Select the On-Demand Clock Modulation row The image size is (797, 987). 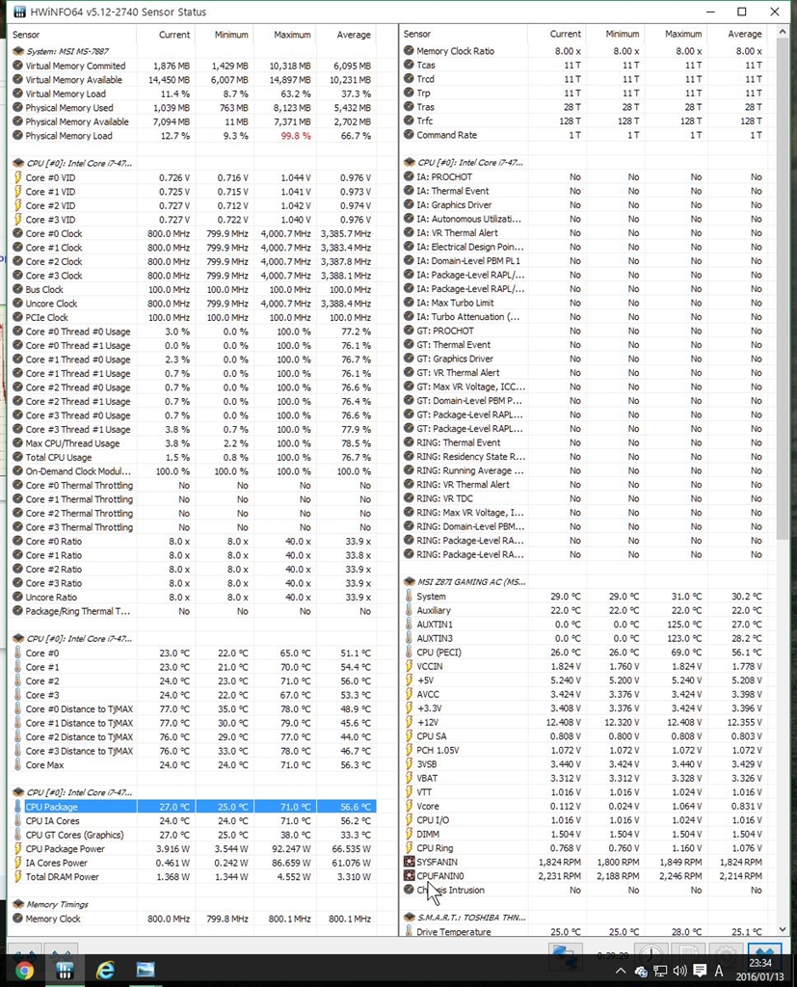(194, 470)
